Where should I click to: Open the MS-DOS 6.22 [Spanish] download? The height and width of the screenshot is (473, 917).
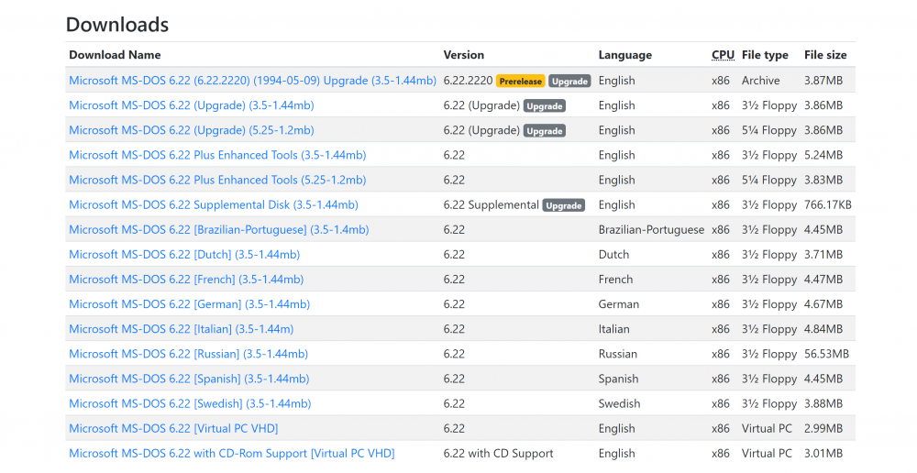189,379
